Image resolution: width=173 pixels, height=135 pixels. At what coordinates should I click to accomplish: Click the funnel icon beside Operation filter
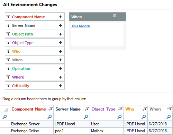[8, 69]
